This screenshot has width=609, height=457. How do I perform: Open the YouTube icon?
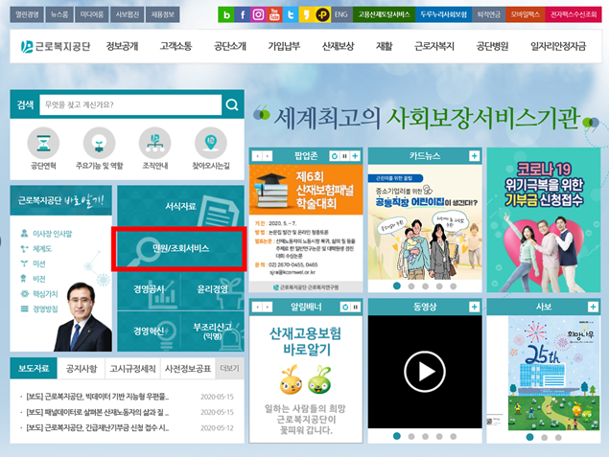point(274,14)
